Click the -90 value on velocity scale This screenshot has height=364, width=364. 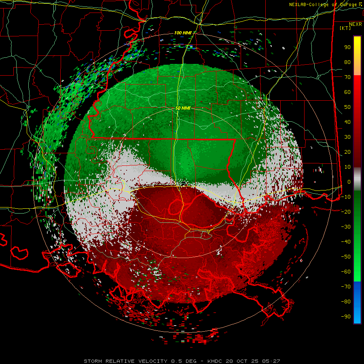coord(346,317)
